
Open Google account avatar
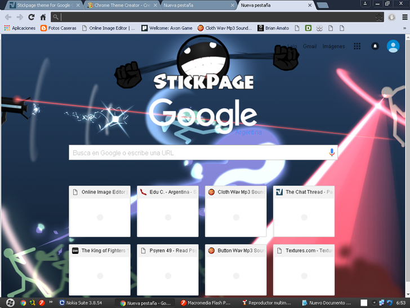click(393, 46)
